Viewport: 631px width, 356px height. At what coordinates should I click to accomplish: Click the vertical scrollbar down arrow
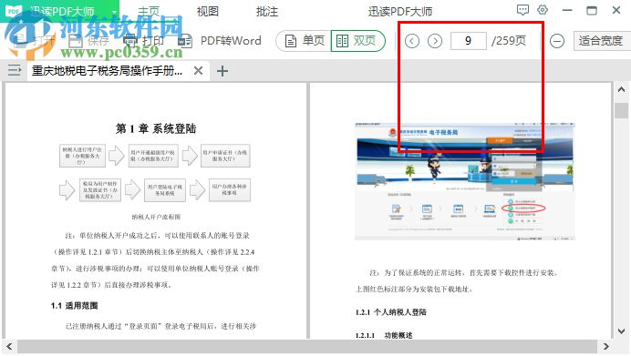621,331
